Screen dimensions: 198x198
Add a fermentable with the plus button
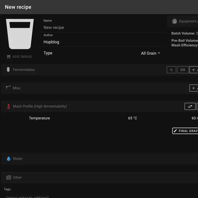194,70
